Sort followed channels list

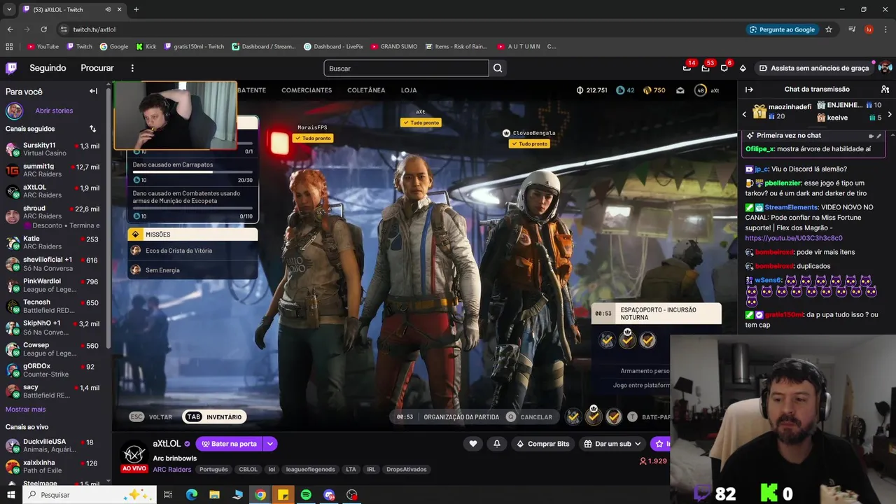(x=92, y=129)
